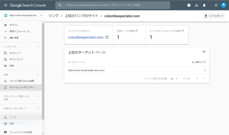Open the Google apps grid
This screenshot has height=135, width=229.
216,5
